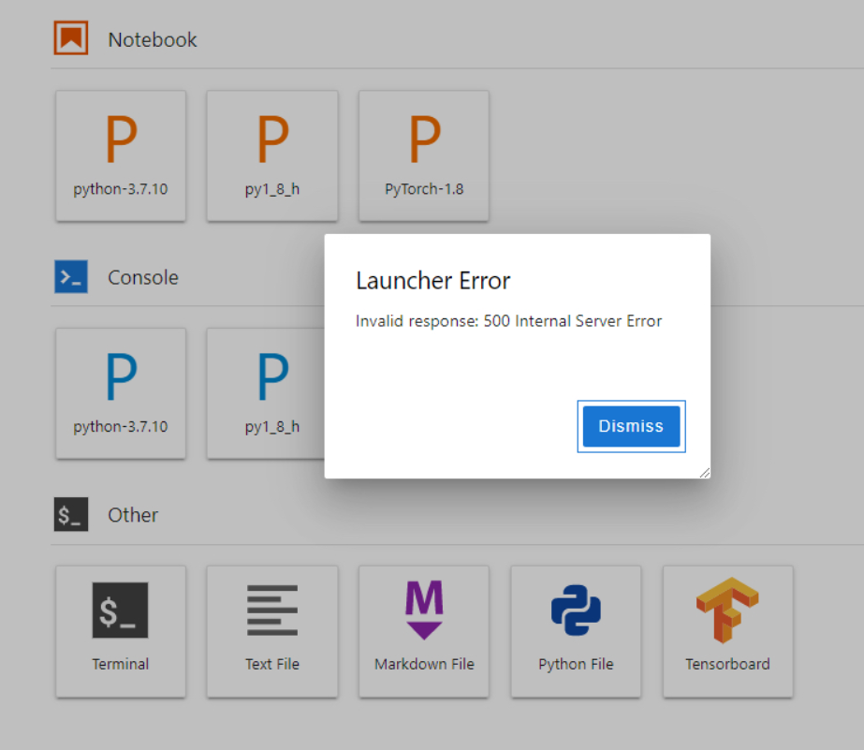Click the 500 Internal Server Error message
The image size is (864, 750).
point(508,321)
